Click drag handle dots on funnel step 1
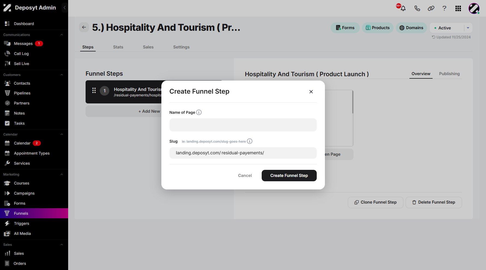The width and height of the screenshot is (486, 270). pos(94,90)
